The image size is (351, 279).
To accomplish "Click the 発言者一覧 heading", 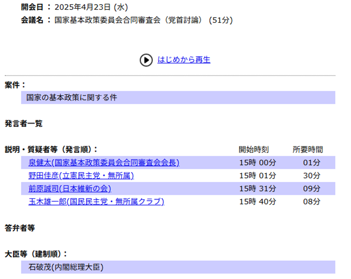I will (23, 123).
